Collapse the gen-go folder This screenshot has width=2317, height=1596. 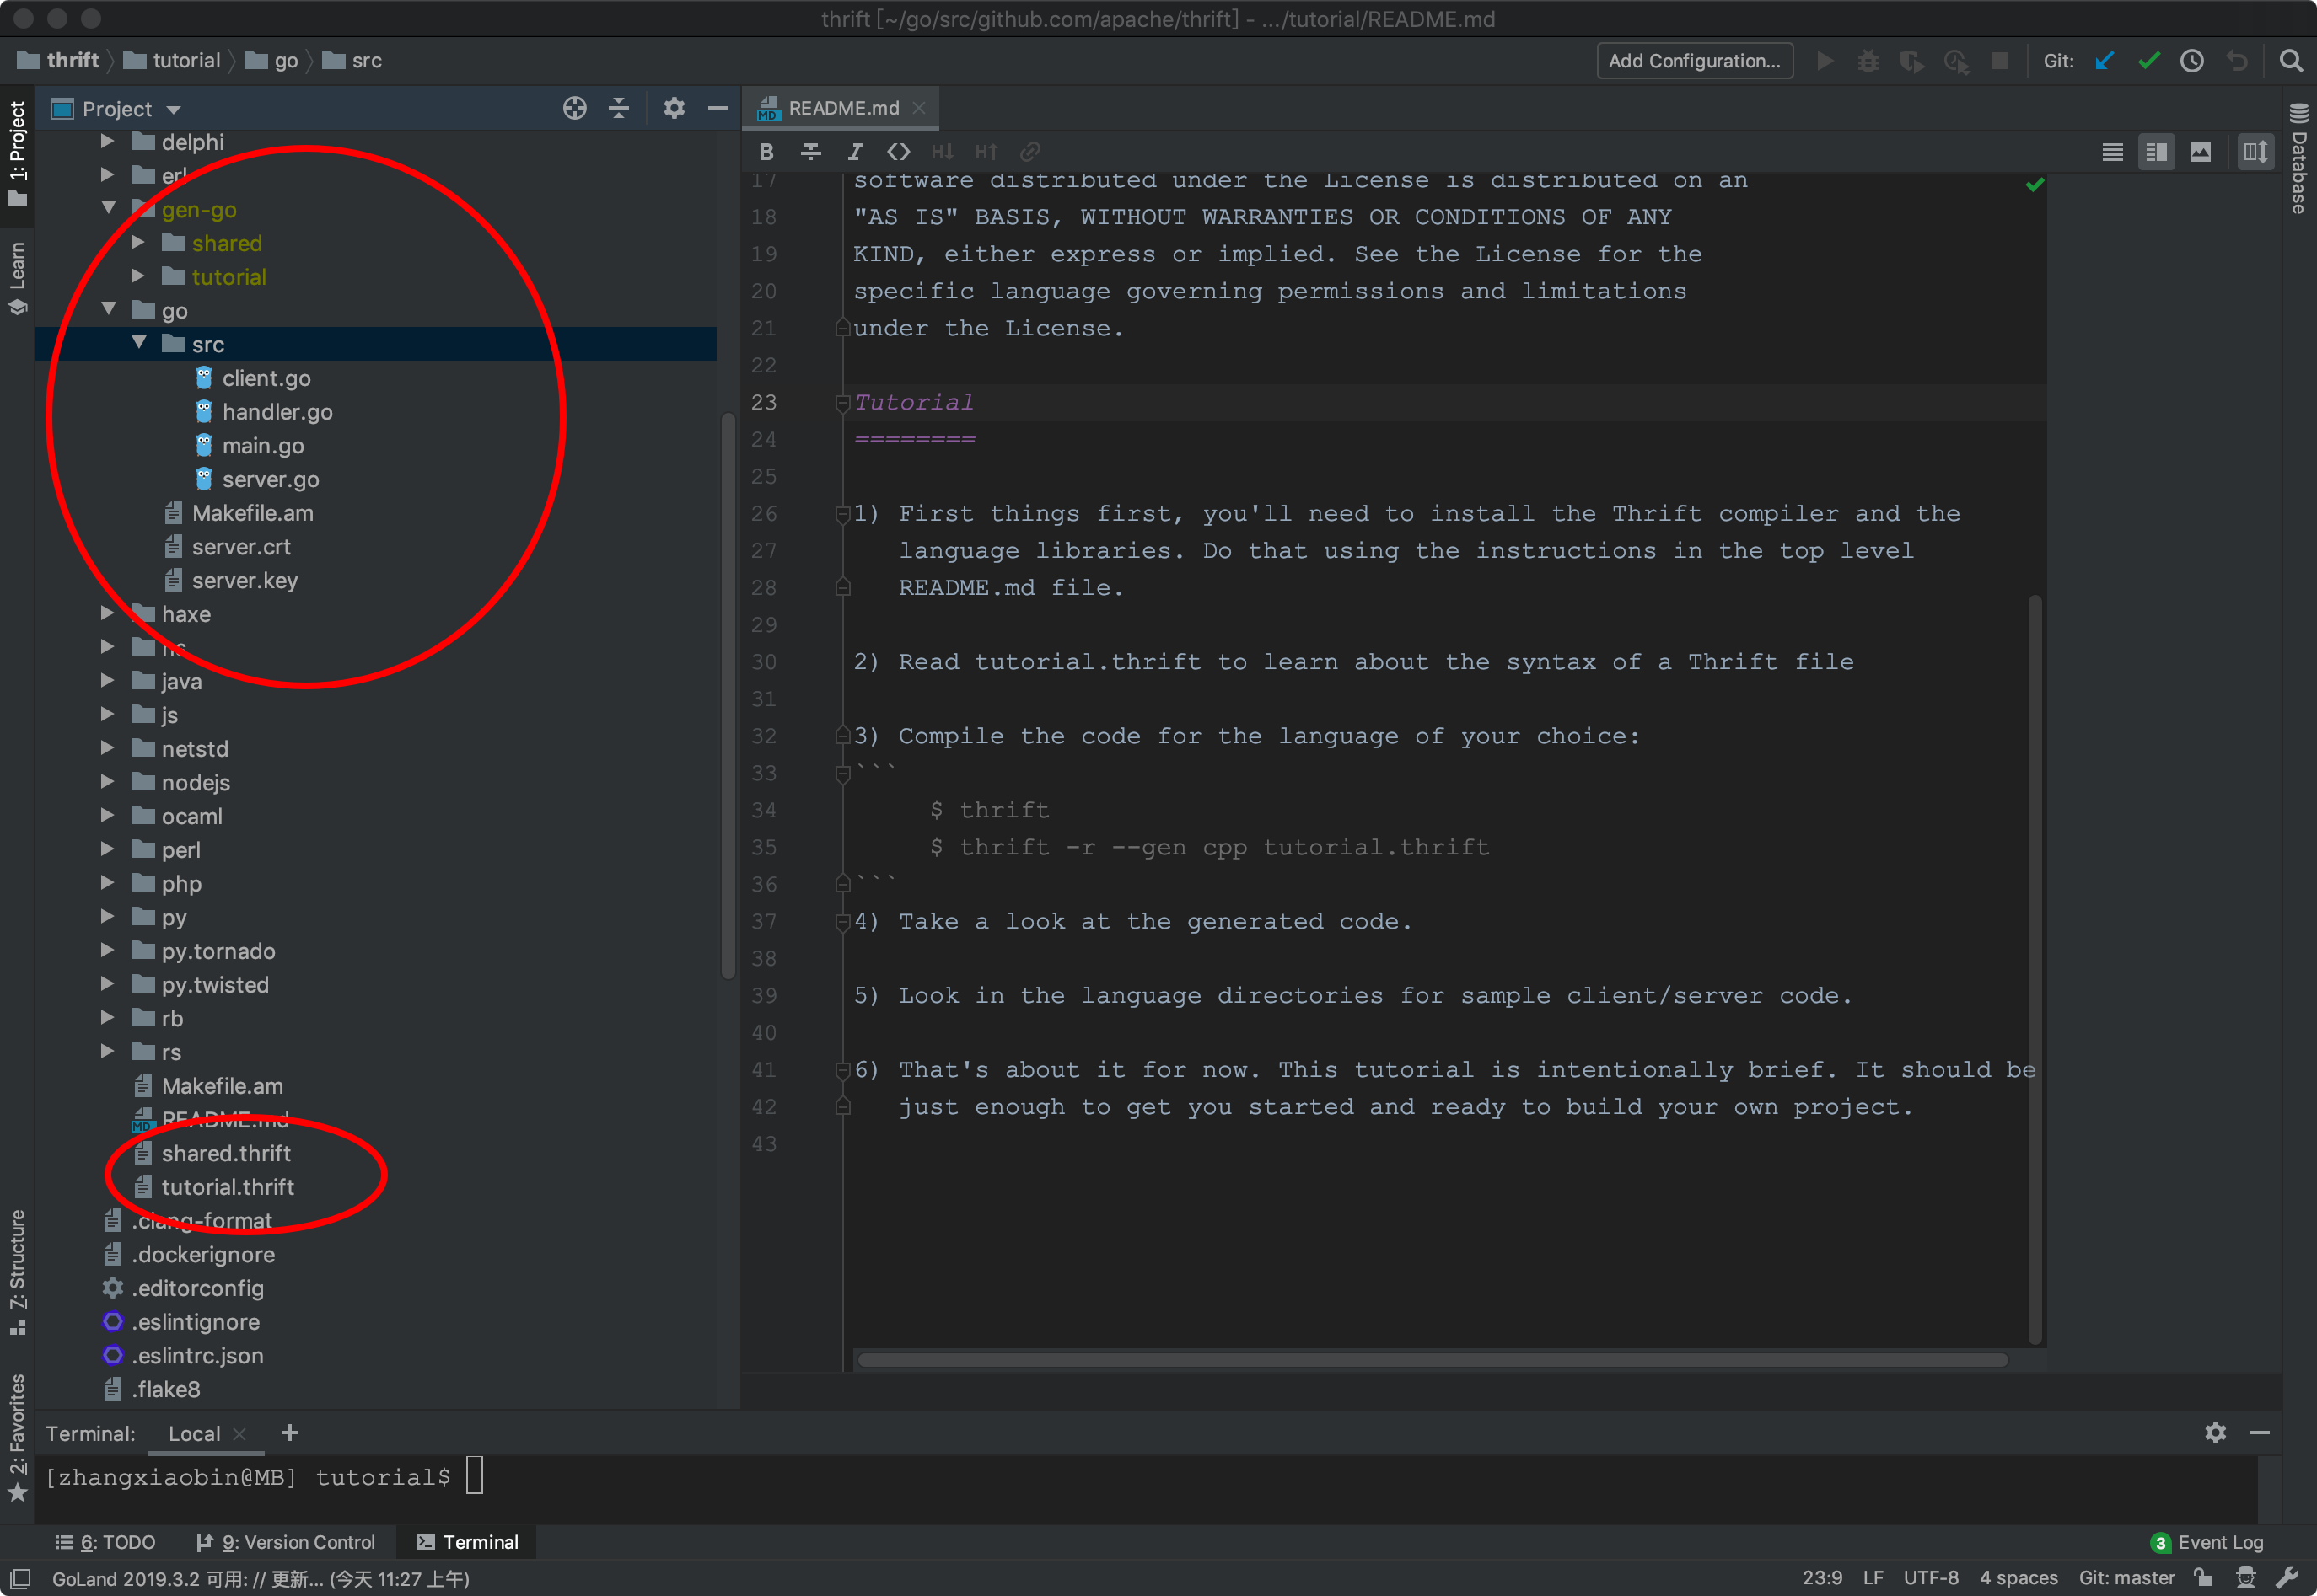(108, 209)
